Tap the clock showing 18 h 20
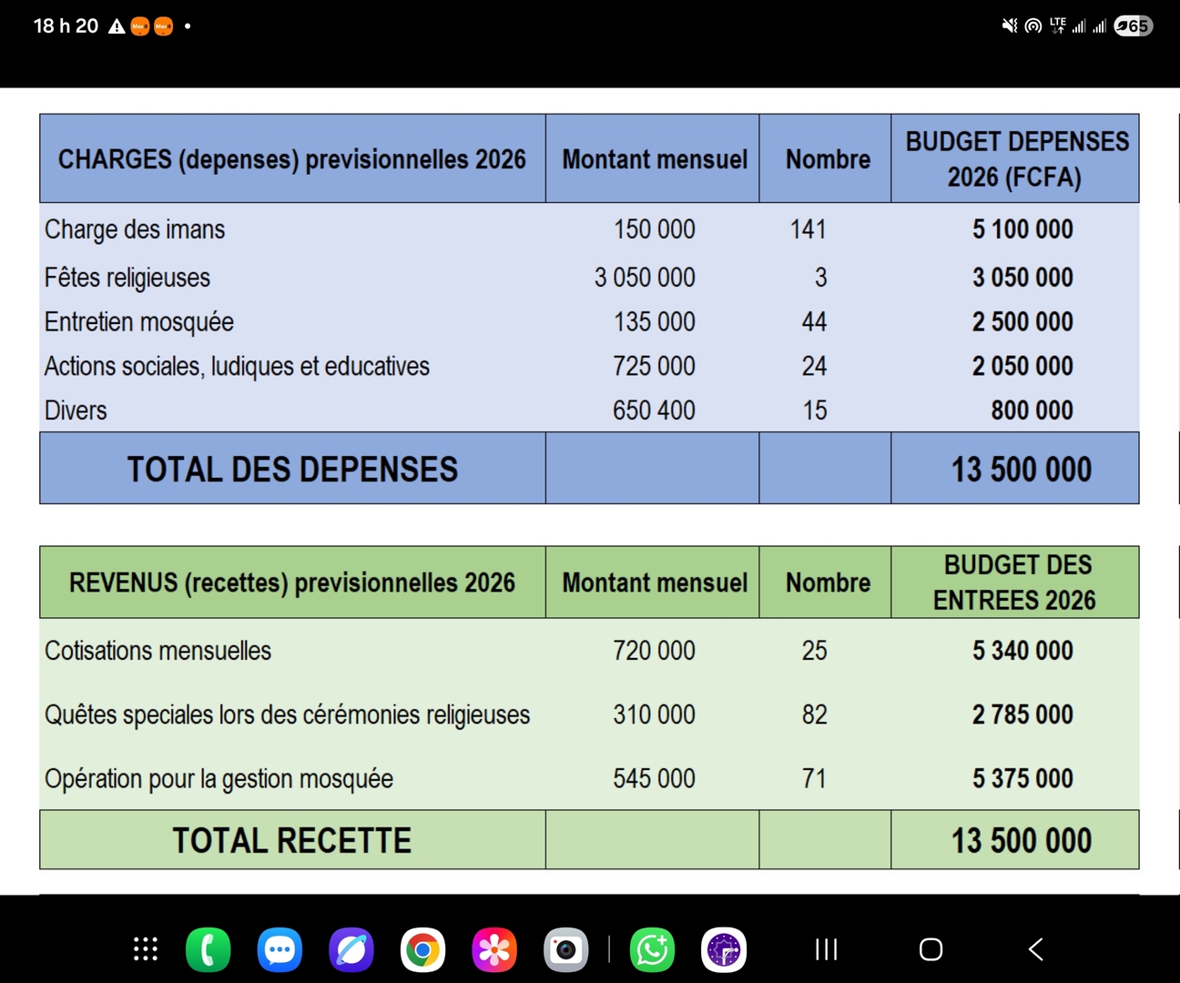This screenshot has width=1180, height=983. click(65, 26)
